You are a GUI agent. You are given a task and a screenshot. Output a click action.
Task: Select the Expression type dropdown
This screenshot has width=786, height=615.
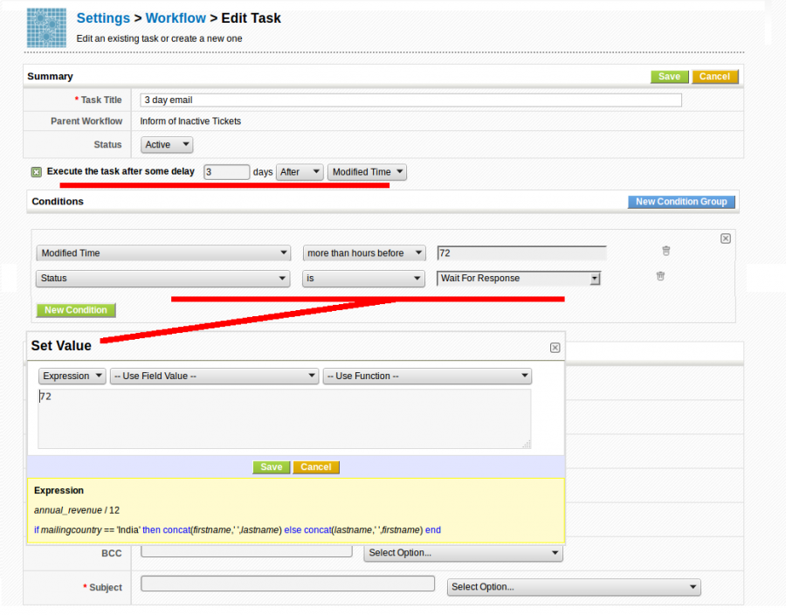(x=72, y=376)
